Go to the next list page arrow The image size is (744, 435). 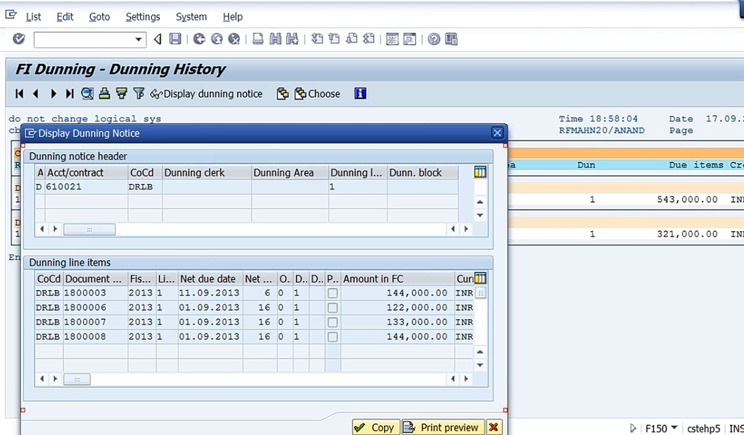point(53,94)
